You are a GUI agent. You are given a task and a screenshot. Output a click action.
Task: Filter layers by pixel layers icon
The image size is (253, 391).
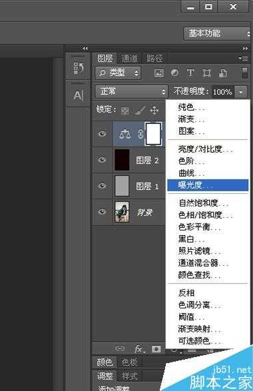pyautogui.click(x=159, y=73)
